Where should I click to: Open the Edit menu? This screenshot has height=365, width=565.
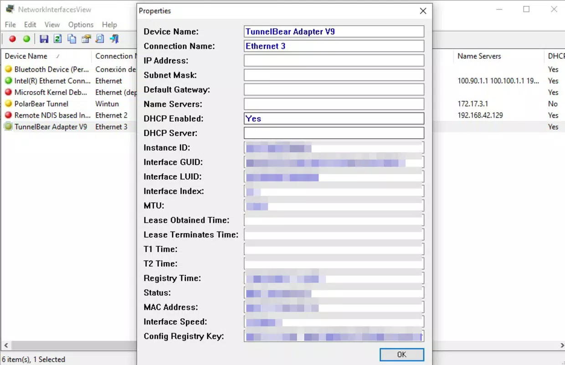30,25
